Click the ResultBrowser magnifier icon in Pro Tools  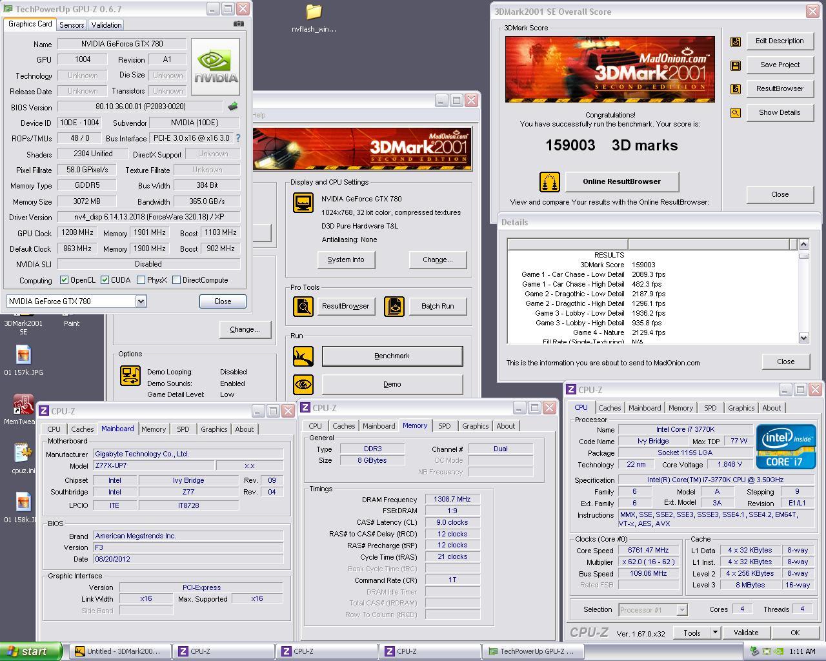[x=303, y=306]
